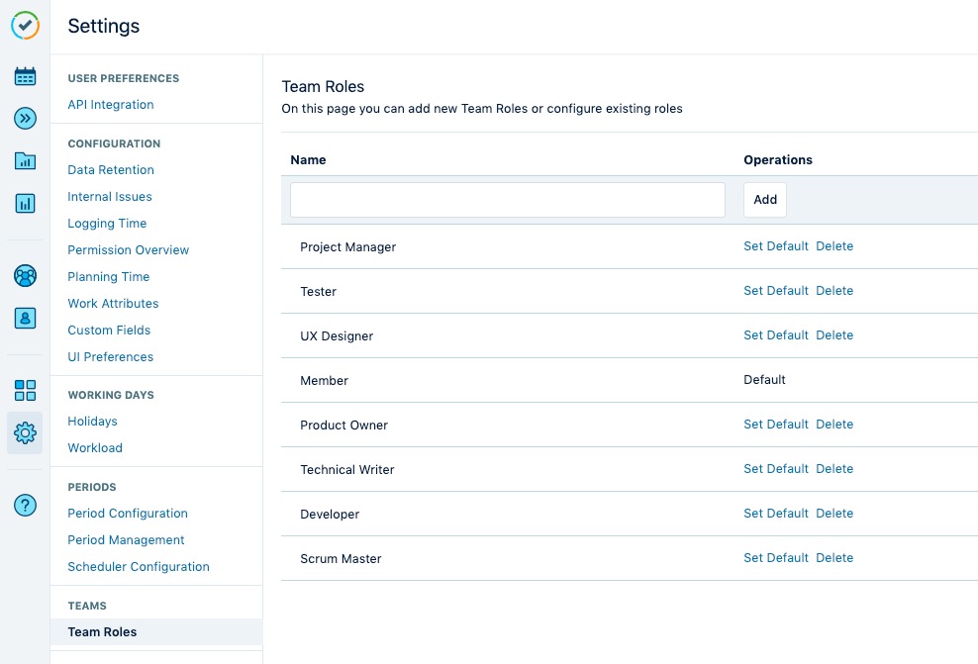This screenshot has width=978, height=664.
Task: Open the help question mark icon
Action: tap(26, 505)
